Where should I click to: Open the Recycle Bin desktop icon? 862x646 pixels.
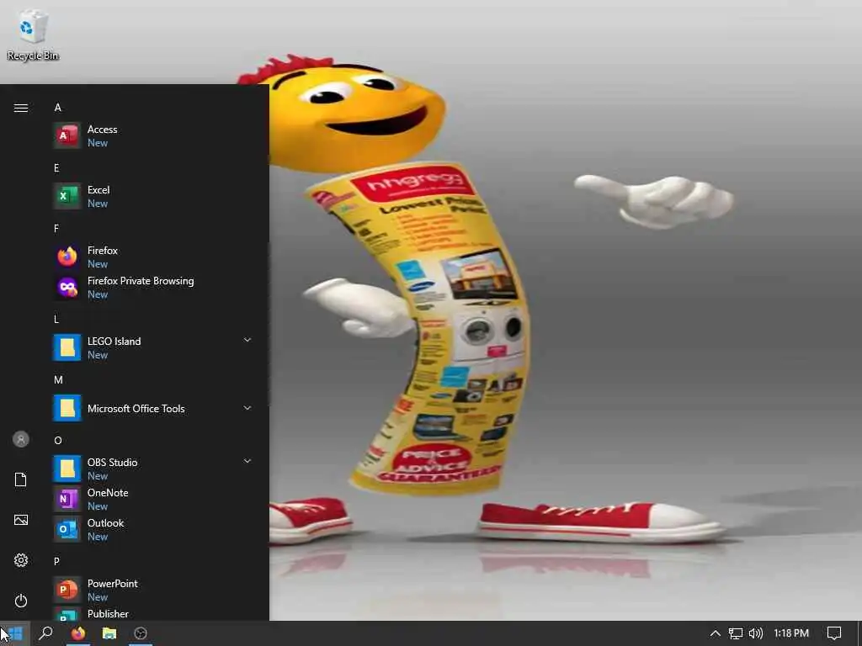[33, 35]
